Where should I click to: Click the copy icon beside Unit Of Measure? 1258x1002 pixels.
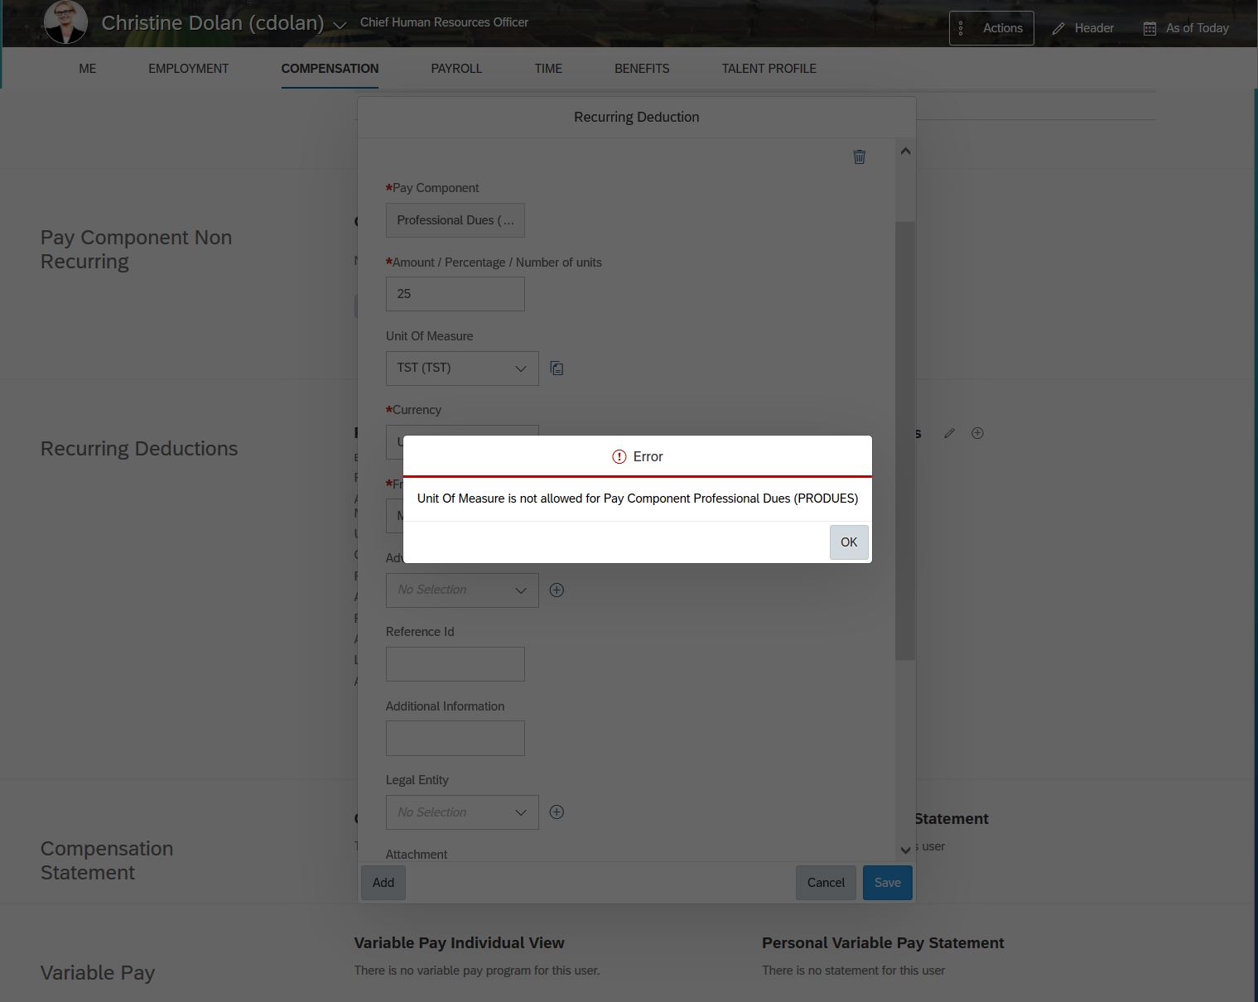pyautogui.click(x=557, y=369)
